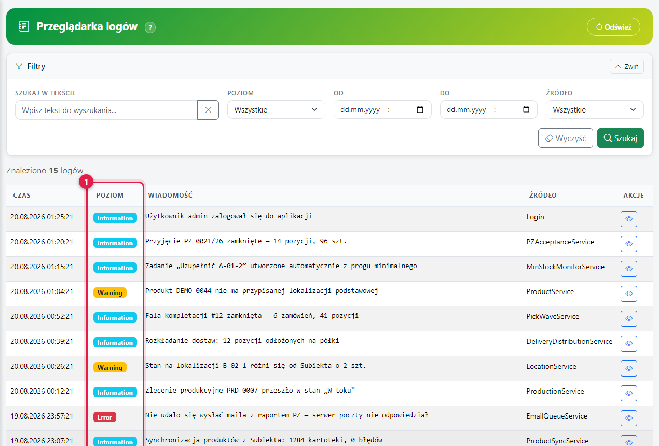This screenshot has height=446, width=659.
Task: Collapse filters with Zwiń button
Action: (x=627, y=66)
